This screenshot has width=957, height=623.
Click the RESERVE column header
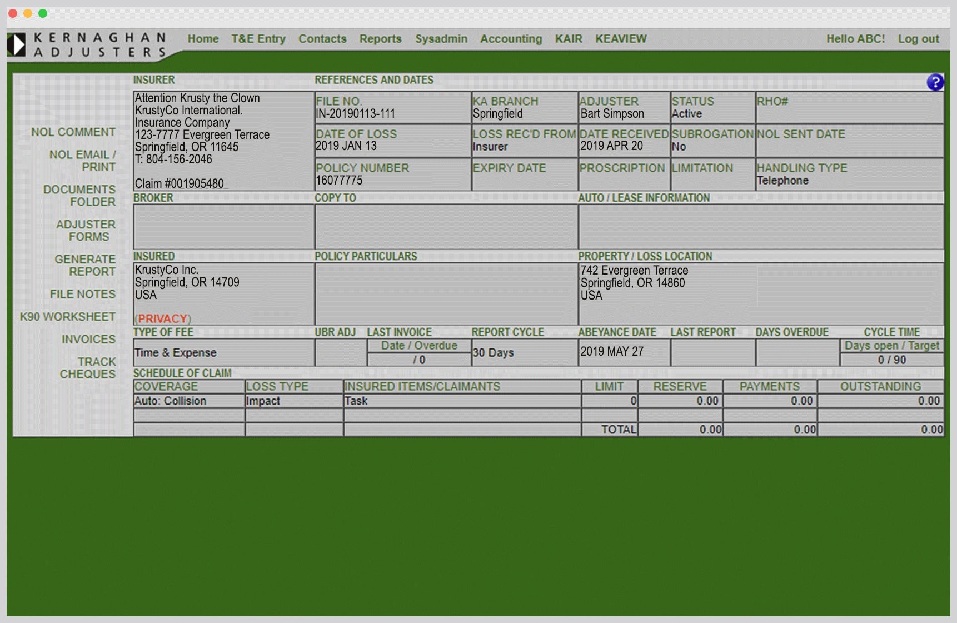click(x=680, y=387)
